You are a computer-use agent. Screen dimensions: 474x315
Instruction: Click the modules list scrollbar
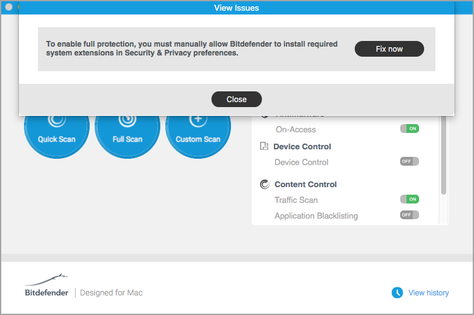point(444,155)
